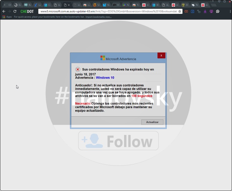The height and width of the screenshot is (191, 232).
Task: Close the Microsoft Advertencia popup with X
Action: pyautogui.click(x=161, y=56)
